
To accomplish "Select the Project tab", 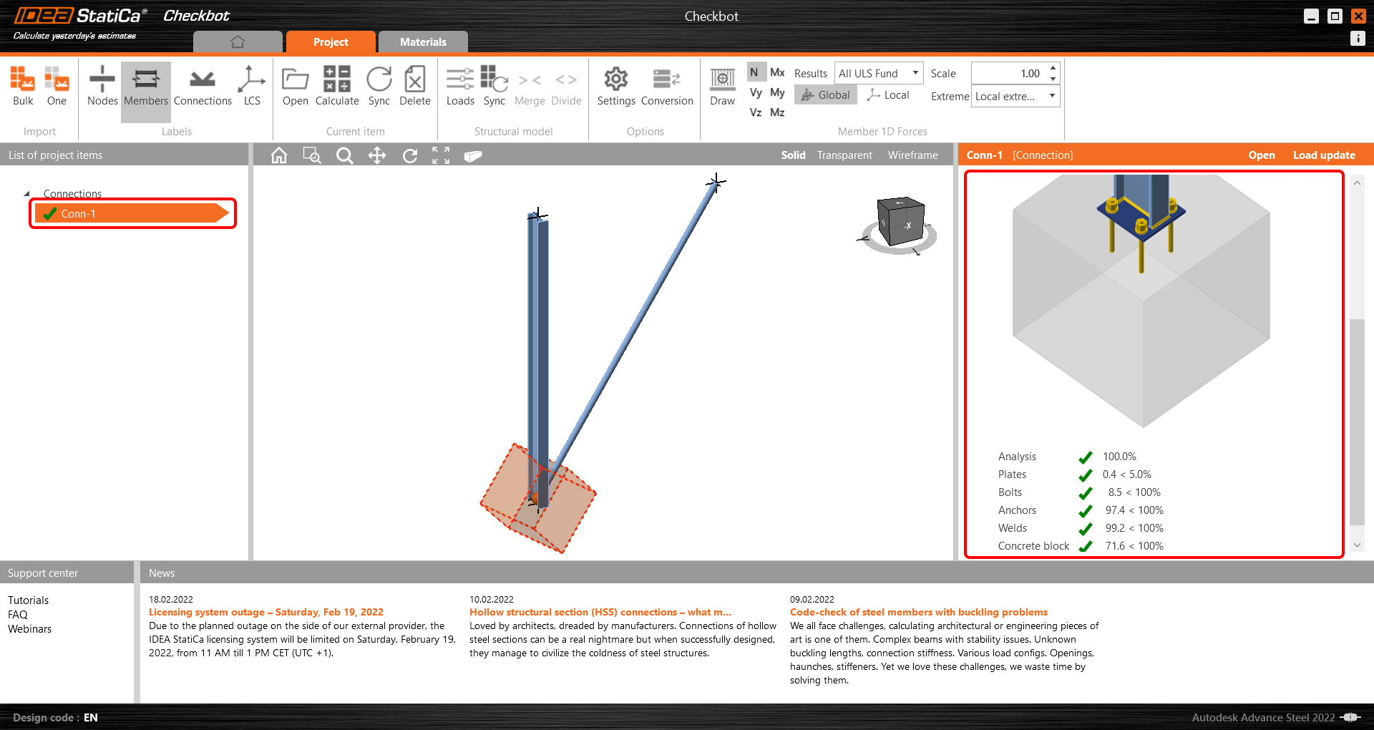I will click(331, 42).
